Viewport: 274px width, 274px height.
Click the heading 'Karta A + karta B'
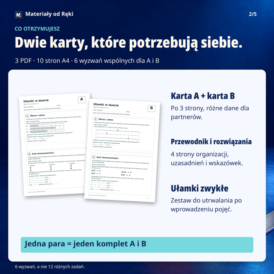(203, 96)
